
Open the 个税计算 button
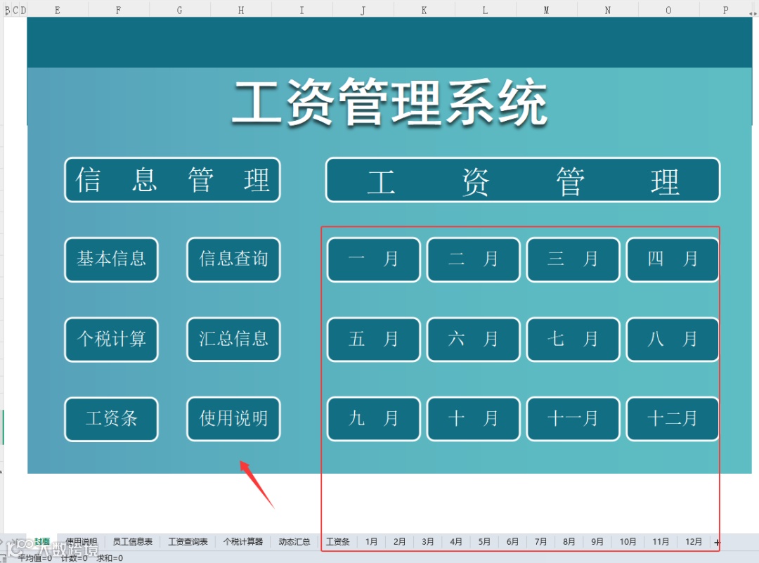(111, 339)
